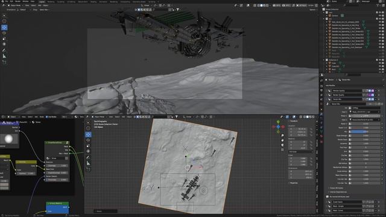The height and width of the screenshot is (217, 386).
Task: Switch to the Geometry Nodes workspace tab
Action: pyautogui.click(x=139, y=2)
